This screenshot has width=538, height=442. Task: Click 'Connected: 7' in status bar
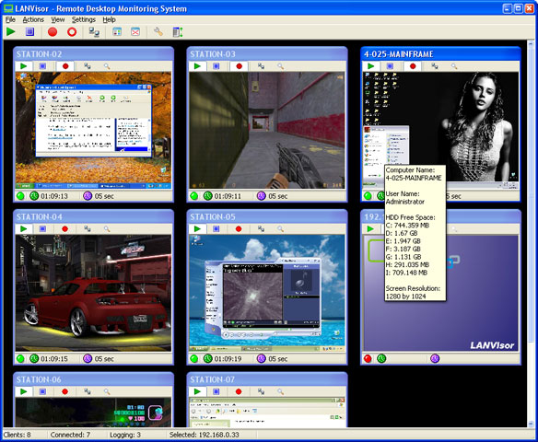click(x=70, y=435)
